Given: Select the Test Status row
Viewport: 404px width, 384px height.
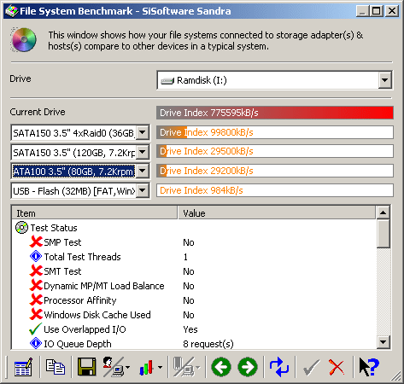Looking at the screenshot, I should tap(54, 228).
